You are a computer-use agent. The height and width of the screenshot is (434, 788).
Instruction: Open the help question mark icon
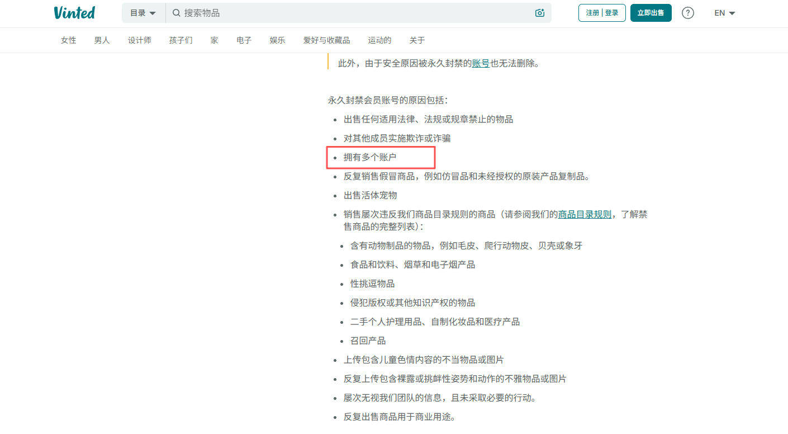(687, 12)
